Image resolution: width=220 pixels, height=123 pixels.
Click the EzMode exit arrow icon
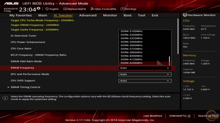(x=188, y=116)
